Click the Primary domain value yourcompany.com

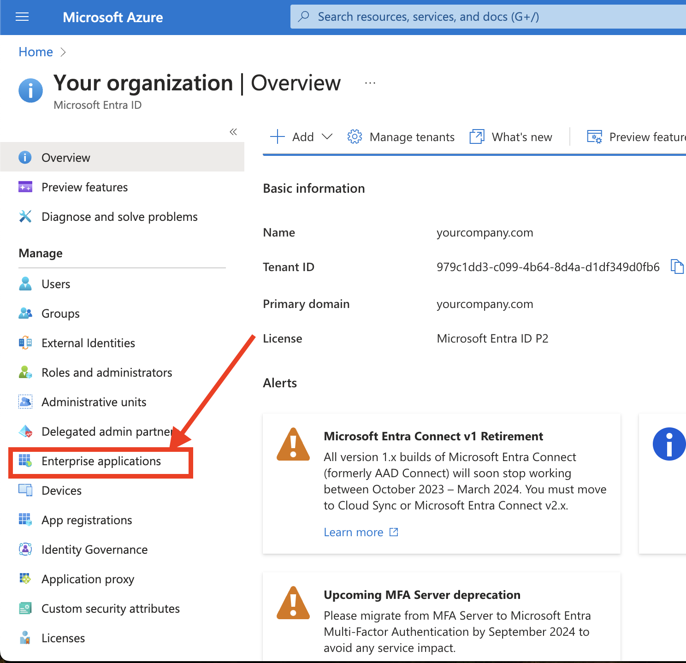pyautogui.click(x=485, y=304)
